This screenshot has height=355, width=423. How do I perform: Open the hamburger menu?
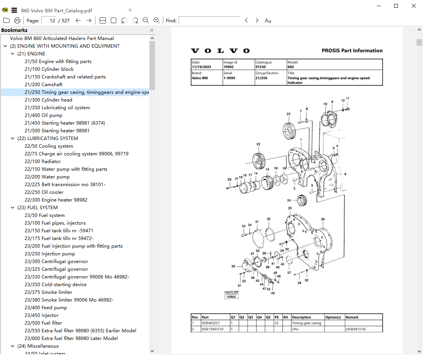click(14, 10)
